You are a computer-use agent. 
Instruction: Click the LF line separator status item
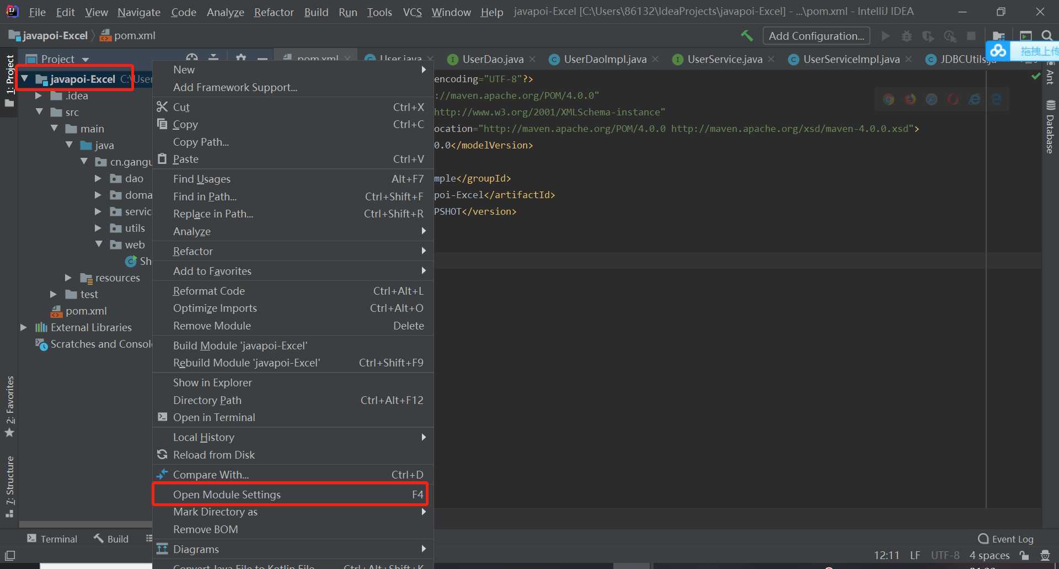tap(915, 555)
